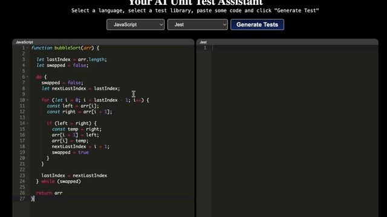This screenshot has height=217, width=387.
Task: Click the JavaScript editor panel title
Action: pos(24,42)
